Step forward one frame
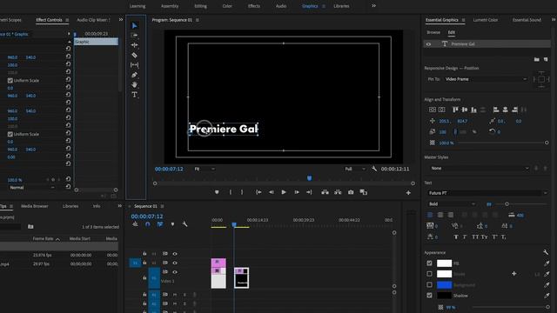Image resolution: width=557 pixels, height=313 pixels. (x=297, y=192)
